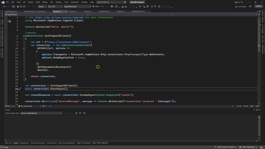Open the aka.ms new-console-template link
The image size is (265, 149).
coord(59,17)
